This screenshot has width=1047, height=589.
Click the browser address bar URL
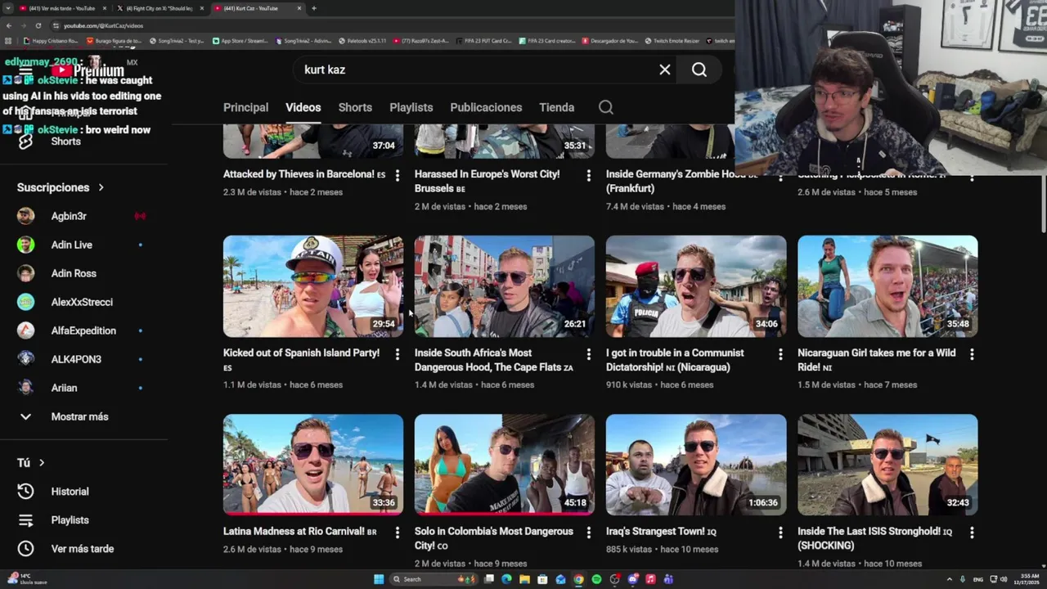pos(104,25)
